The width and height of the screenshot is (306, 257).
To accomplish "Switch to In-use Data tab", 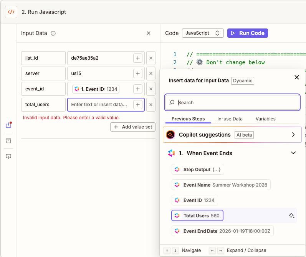I will click(x=230, y=119).
